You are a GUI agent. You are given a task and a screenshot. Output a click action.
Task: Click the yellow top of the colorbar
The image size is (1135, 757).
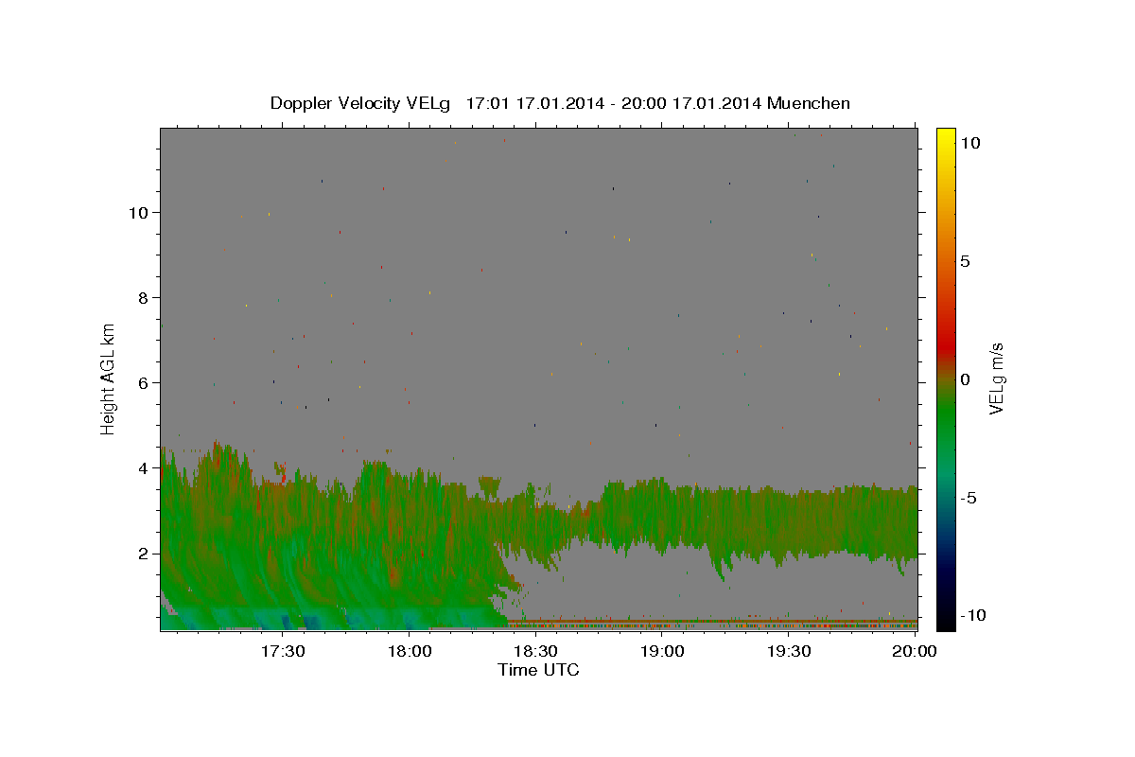pos(945,137)
